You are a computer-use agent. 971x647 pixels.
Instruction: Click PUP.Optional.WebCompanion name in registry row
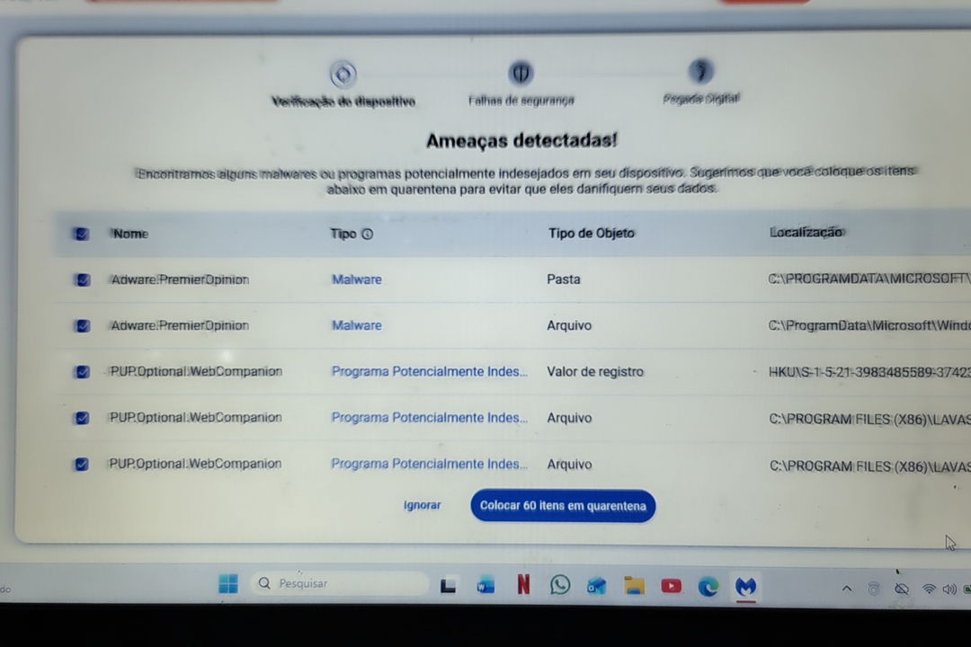(x=196, y=371)
